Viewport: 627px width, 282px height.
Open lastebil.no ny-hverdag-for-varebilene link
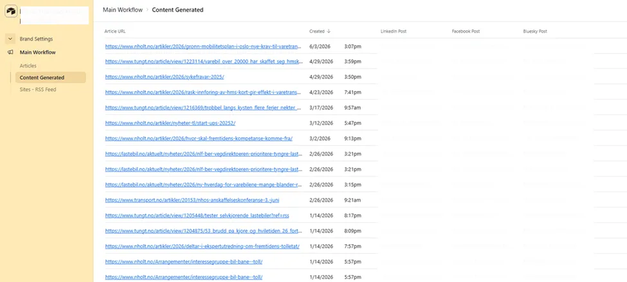tap(203, 184)
